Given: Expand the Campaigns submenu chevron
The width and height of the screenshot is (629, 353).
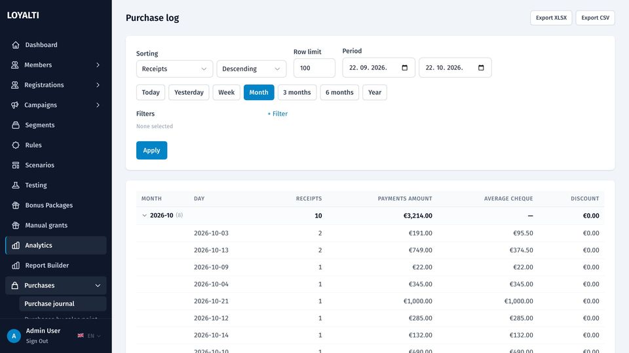Looking at the screenshot, I should [98, 105].
